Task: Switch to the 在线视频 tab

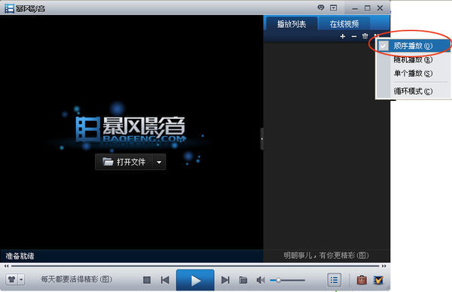Action: [x=344, y=24]
